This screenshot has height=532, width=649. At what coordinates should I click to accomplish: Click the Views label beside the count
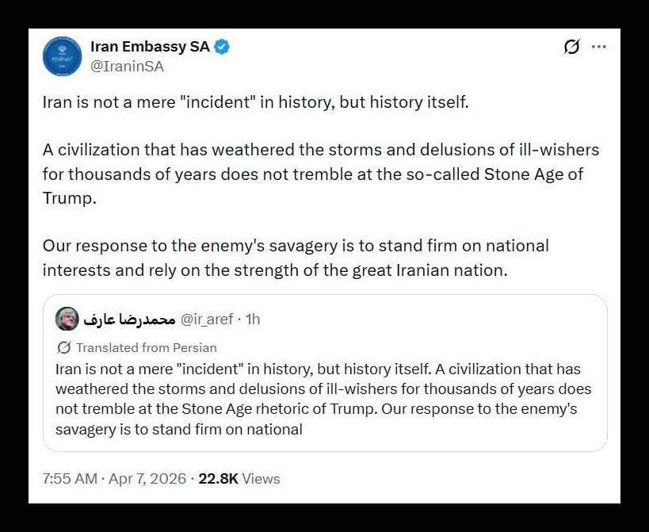[x=261, y=479]
